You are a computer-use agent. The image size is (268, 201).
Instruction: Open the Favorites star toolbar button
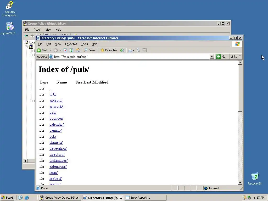pos(109,50)
